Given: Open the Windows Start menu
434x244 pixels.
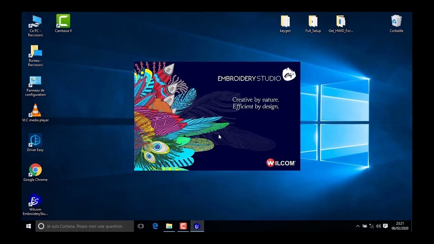Looking at the screenshot, I should [x=28, y=226].
